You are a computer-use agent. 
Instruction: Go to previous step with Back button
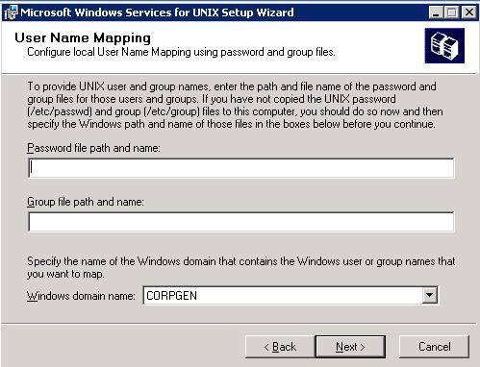click(280, 347)
